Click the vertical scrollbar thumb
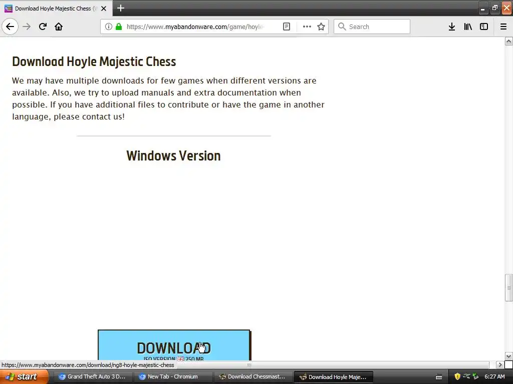Screen dimensions: 513x384 coord(509,287)
